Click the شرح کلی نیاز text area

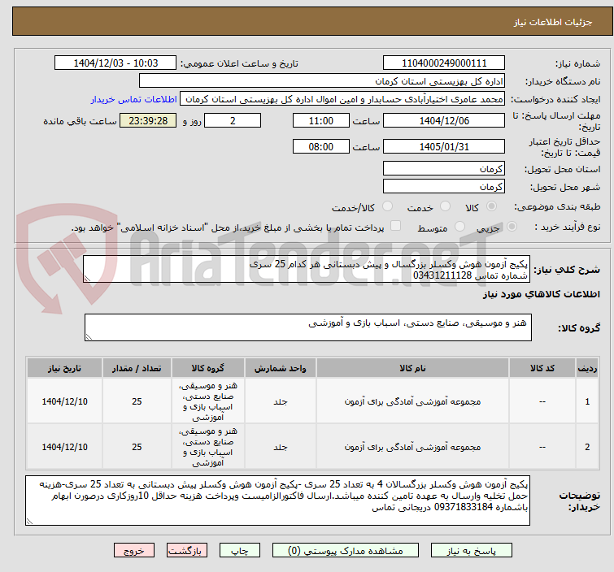pyautogui.click(x=307, y=269)
